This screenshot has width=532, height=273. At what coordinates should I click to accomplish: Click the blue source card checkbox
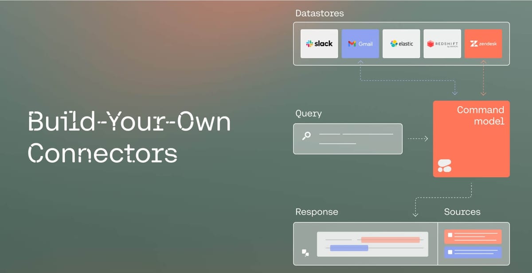[450, 252]
